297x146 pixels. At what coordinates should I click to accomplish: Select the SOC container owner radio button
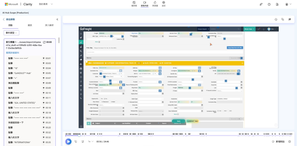(228, 111)
